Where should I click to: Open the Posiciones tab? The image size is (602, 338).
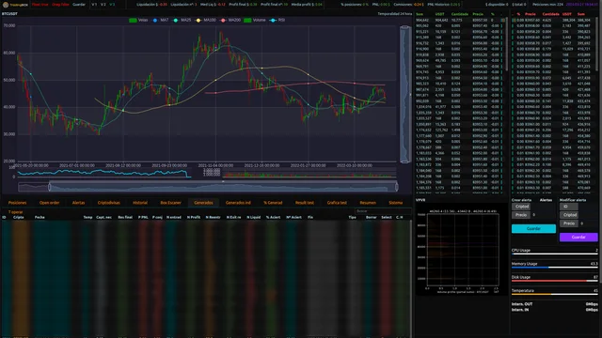coord(17,203)
